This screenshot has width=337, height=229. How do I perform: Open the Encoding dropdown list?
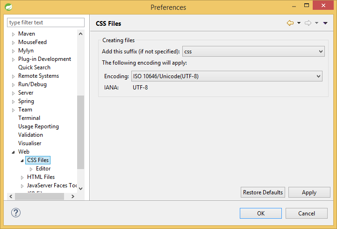click(227, 76)
